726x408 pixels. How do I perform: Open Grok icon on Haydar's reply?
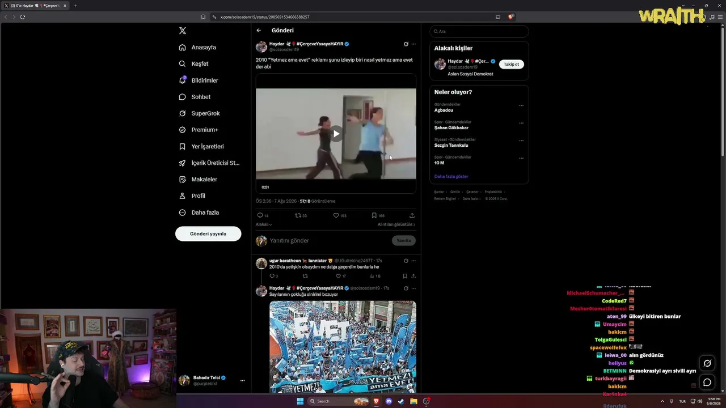click(x=406, y=288)
